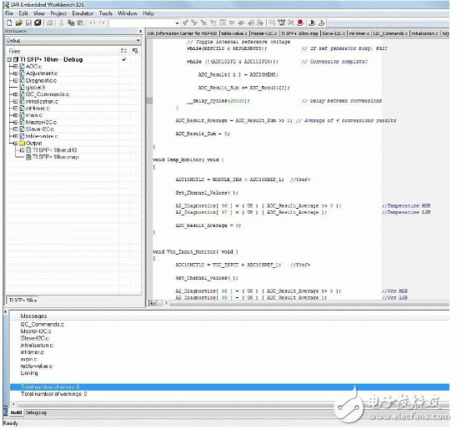
Task: Create a new document with toolbar icon
Action: click(9, 23)
